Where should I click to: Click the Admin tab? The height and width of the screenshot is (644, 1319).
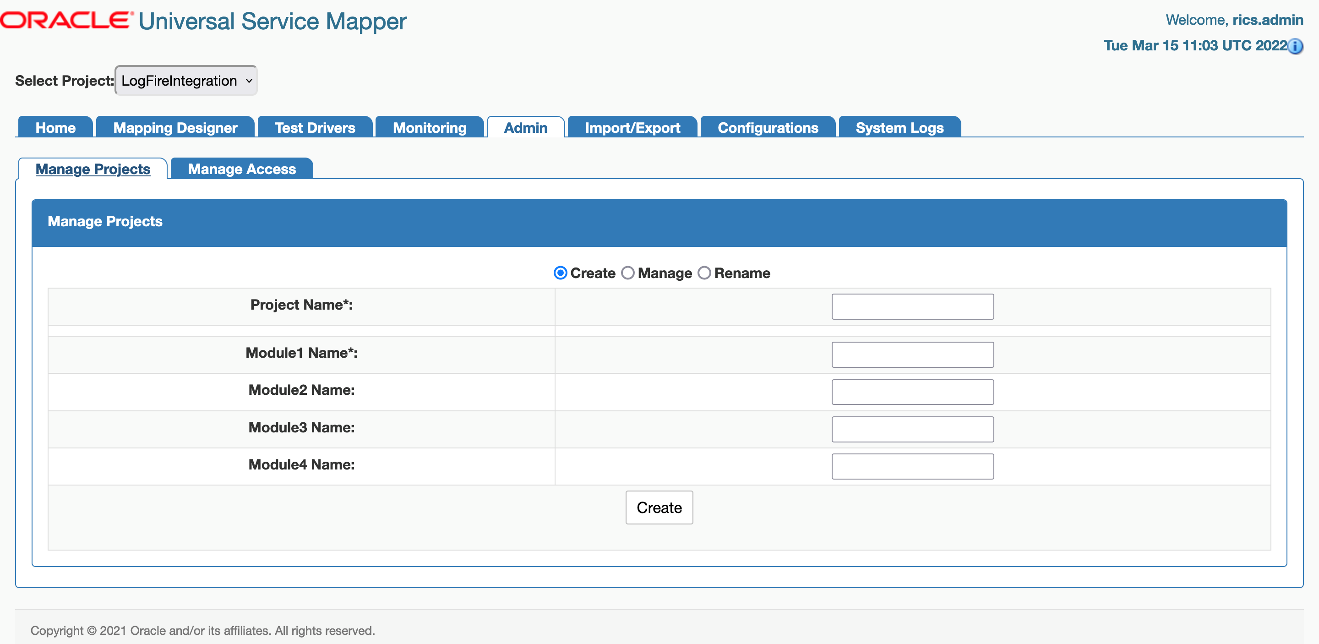coord(525,127)
